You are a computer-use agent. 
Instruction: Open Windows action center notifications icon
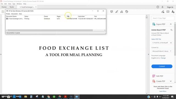[172, 97]
